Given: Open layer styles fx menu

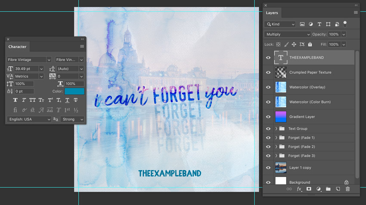Looking at the screenshot, I should coord(299,189).
